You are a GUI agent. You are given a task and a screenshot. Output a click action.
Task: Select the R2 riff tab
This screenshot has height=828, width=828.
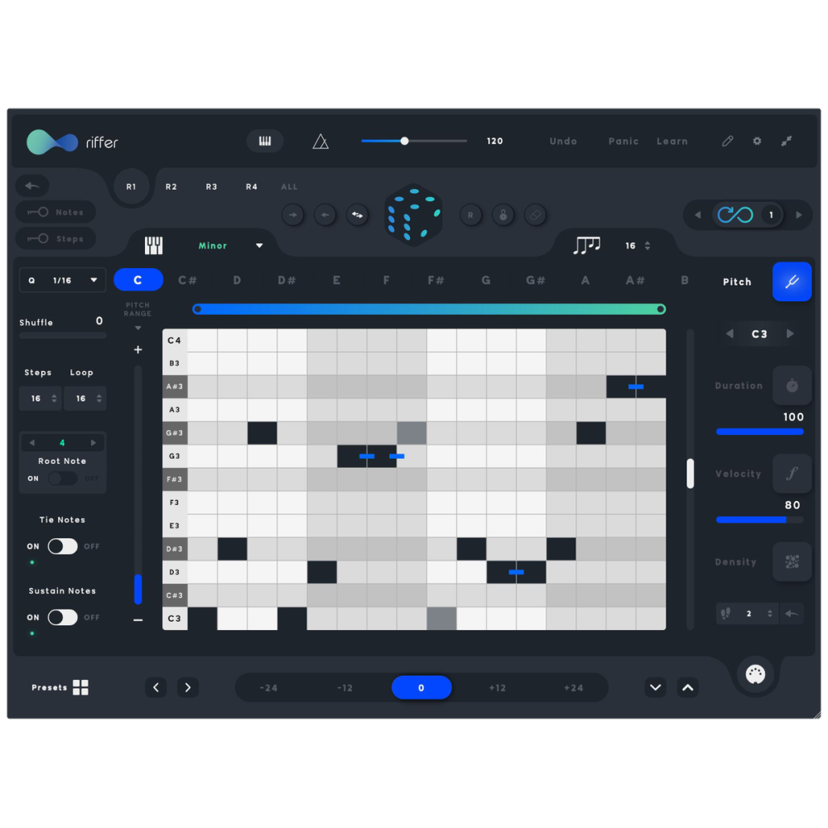click(x=171, y=187)
